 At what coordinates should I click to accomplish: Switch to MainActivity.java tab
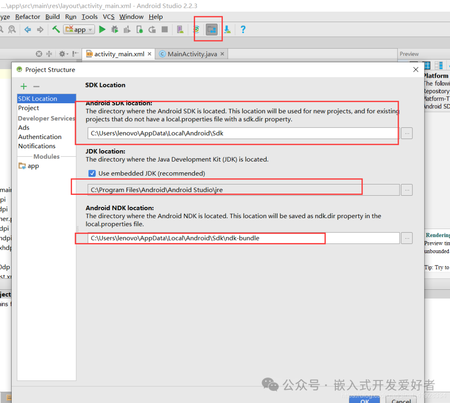click(192, 54)
